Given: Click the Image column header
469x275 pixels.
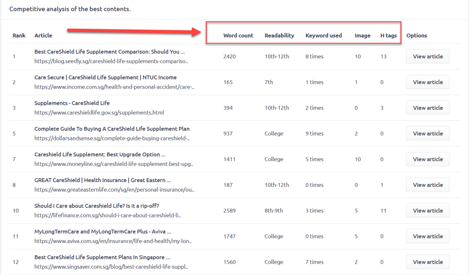Looking at the screenshot, I should pos(363,36).
